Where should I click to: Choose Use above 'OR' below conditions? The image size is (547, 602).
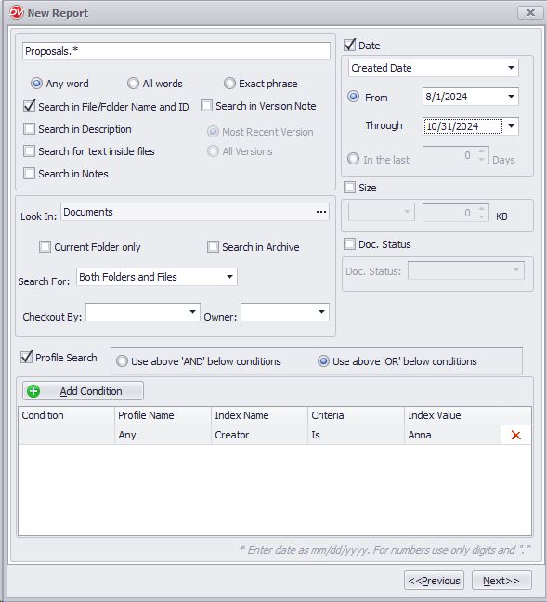click(323, 361)
